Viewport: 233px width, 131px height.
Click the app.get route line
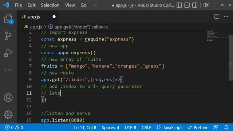(x=82, y=80)
